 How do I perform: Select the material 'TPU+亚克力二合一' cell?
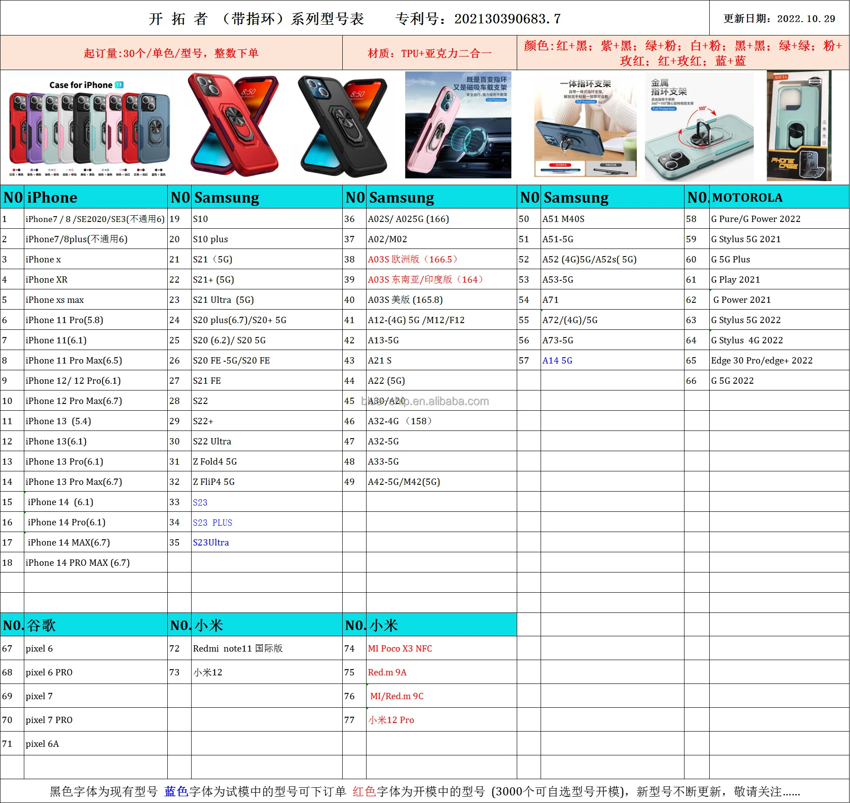429,53
